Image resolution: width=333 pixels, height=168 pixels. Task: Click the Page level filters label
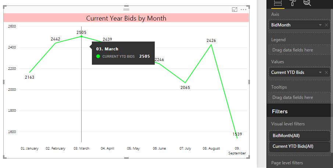point(287,163)
